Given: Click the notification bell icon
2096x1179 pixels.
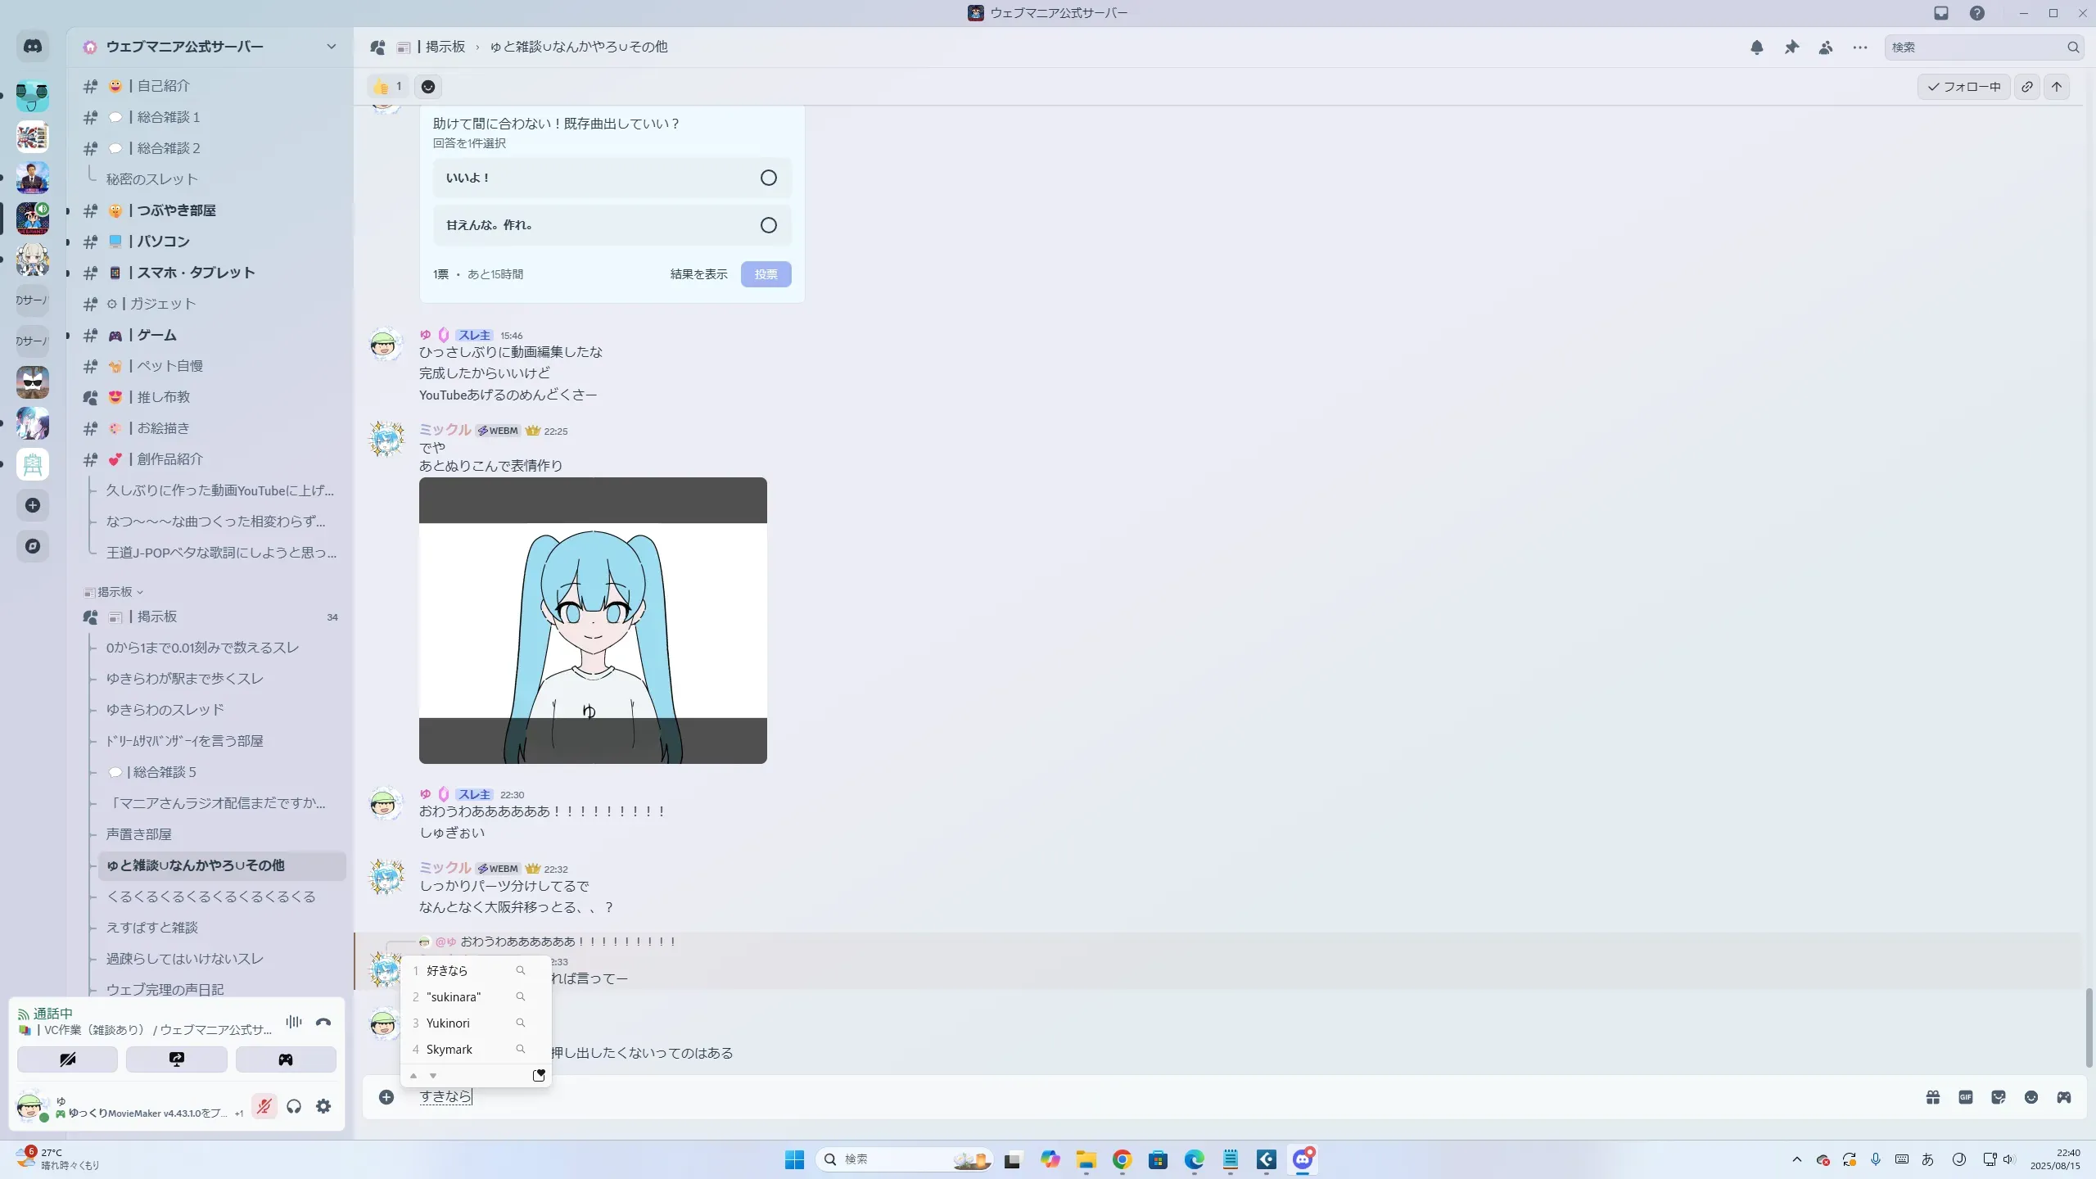Looking at the screenshot, I should point(1756,47).
